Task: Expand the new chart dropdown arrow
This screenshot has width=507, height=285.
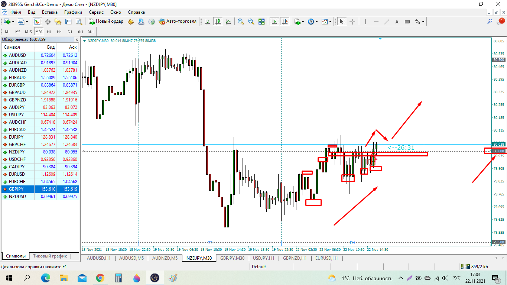Action: 13,22
